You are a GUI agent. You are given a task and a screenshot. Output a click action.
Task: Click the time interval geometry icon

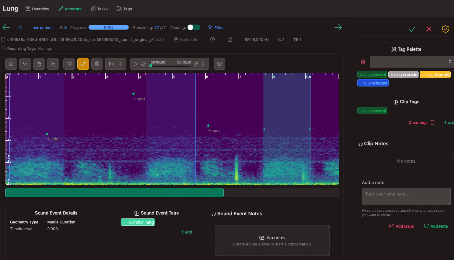tap(112, 64)
